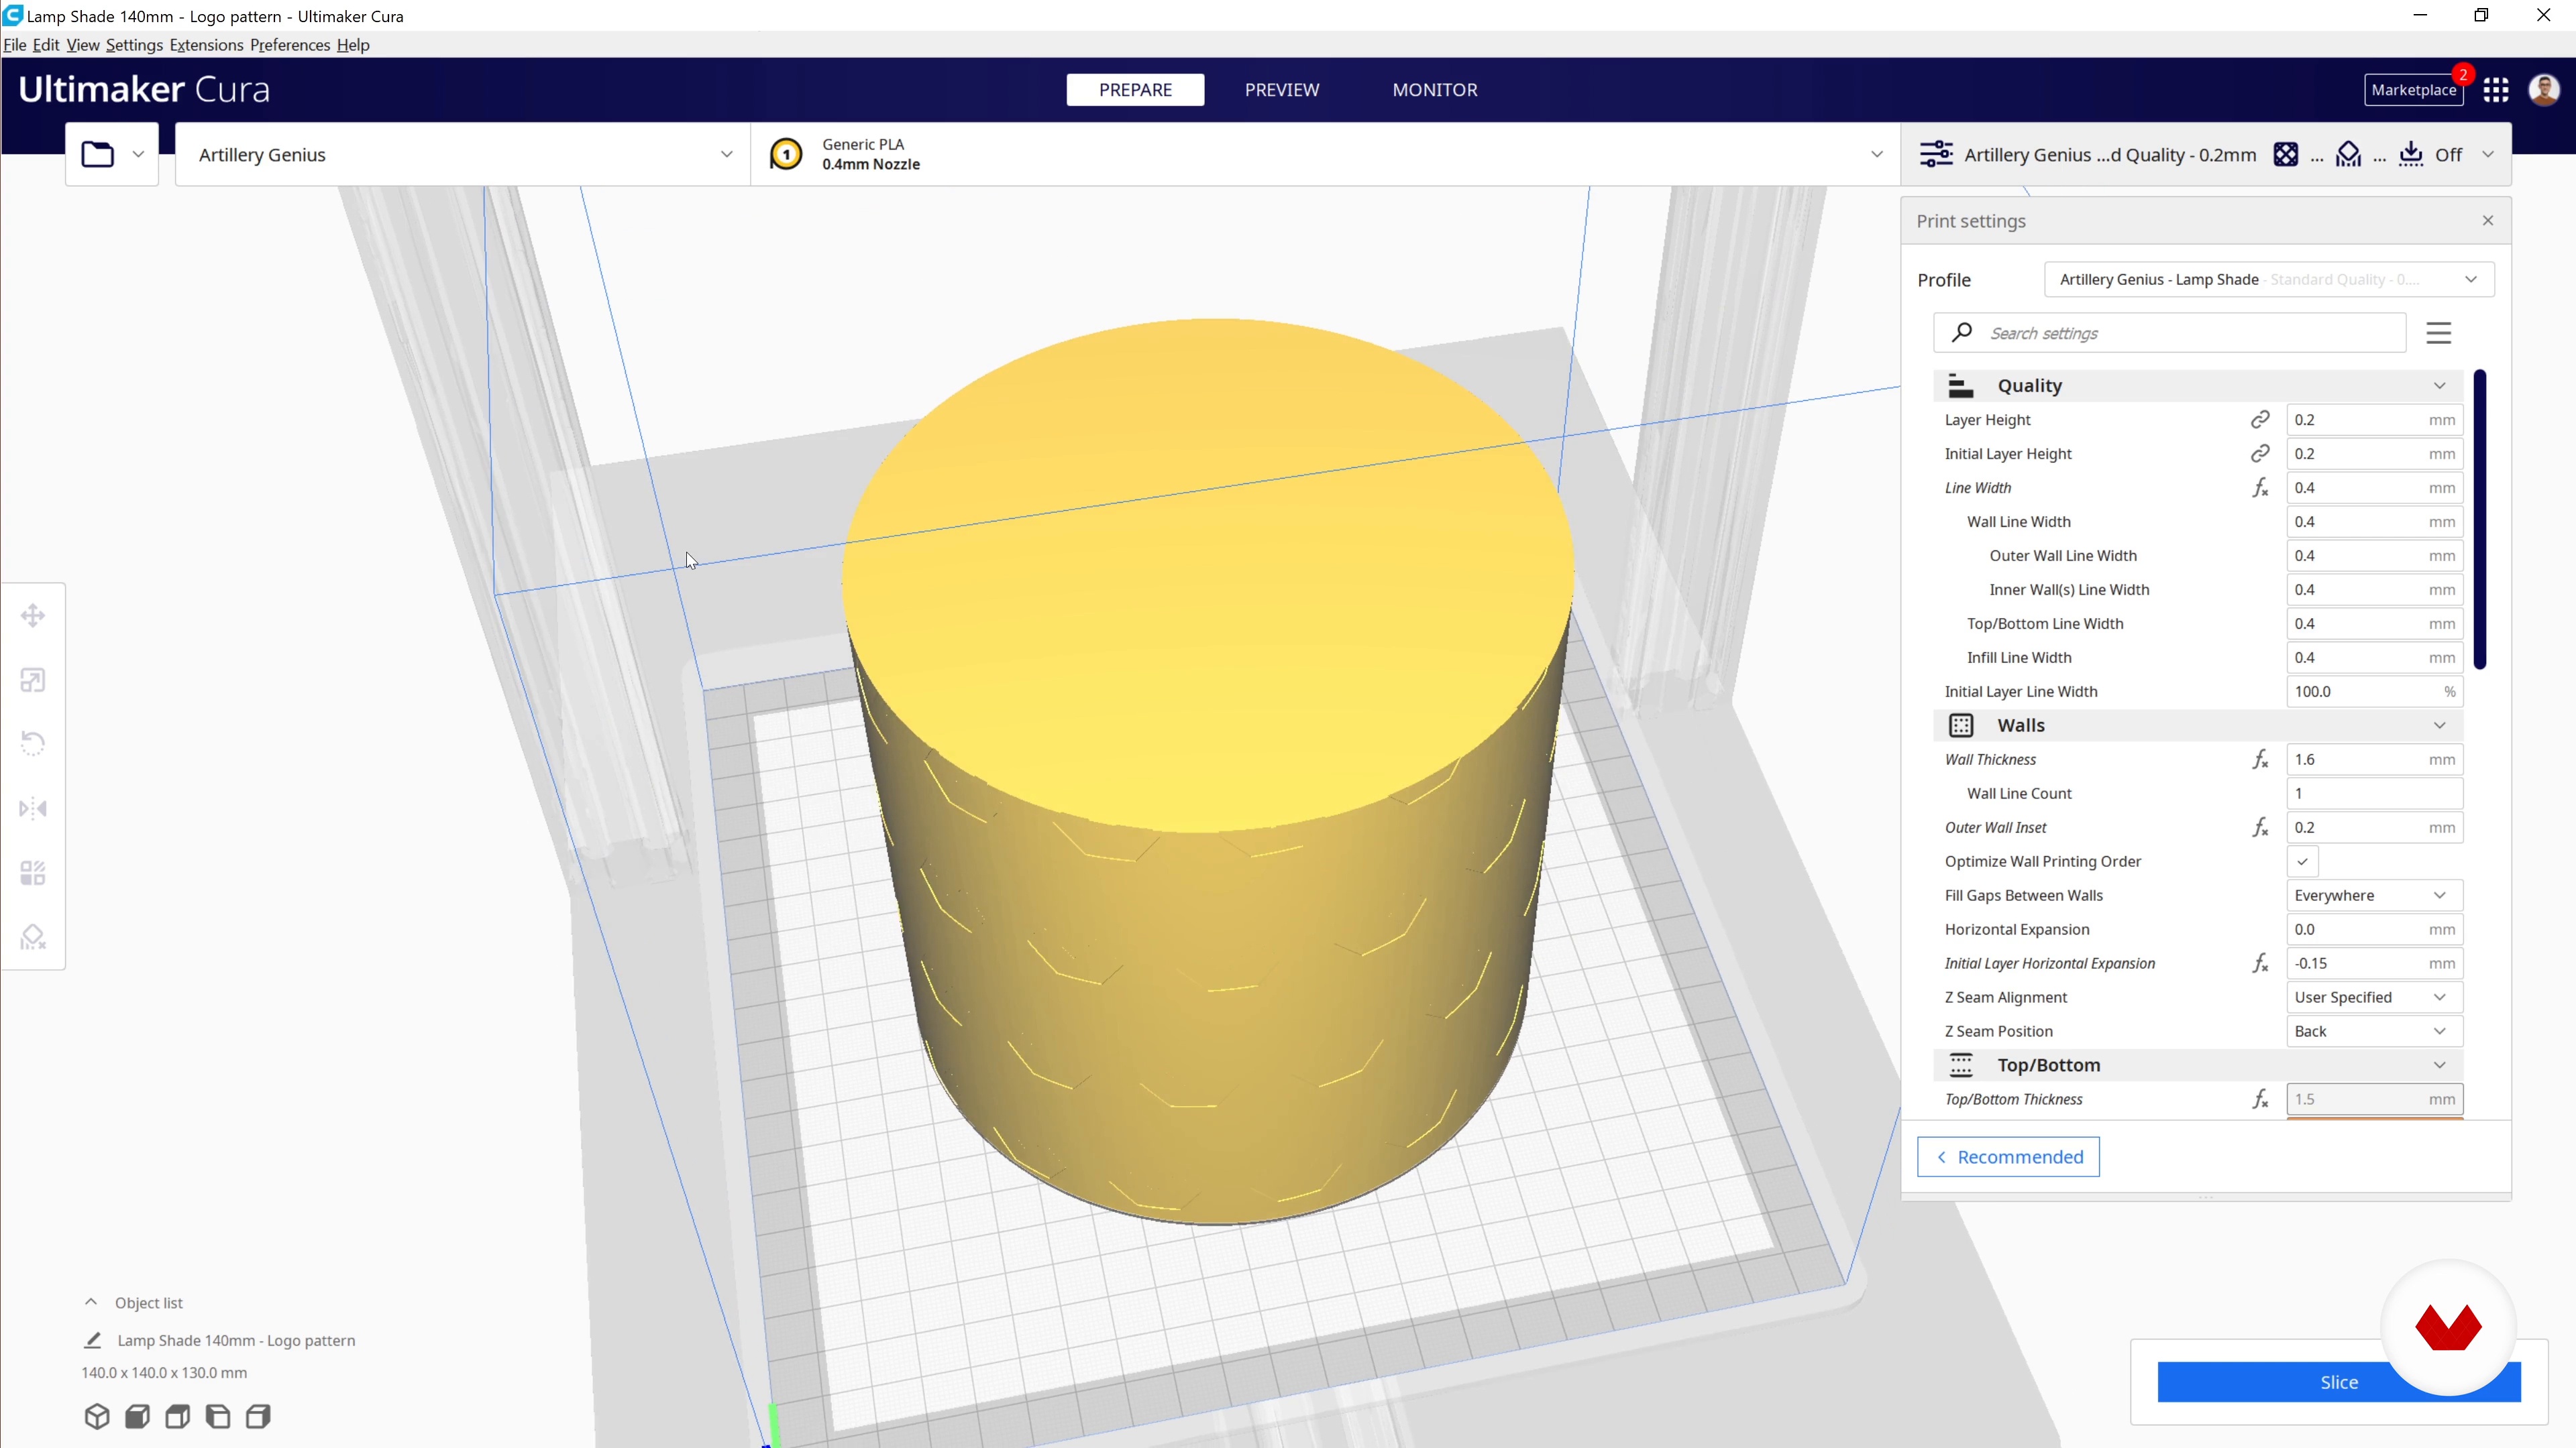Click the Wall Thickness formula icon
Image resolution: width=2576 pixels, height=1448 pixels.
click(x=2260, y=760)
